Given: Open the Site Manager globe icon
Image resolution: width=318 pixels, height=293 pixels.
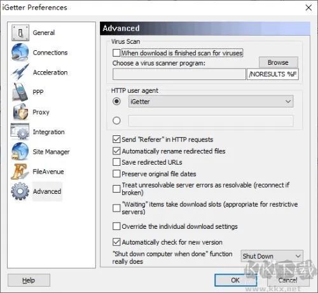Looking at the screenshot, I should pyautogui.click(x=20, y=151).
